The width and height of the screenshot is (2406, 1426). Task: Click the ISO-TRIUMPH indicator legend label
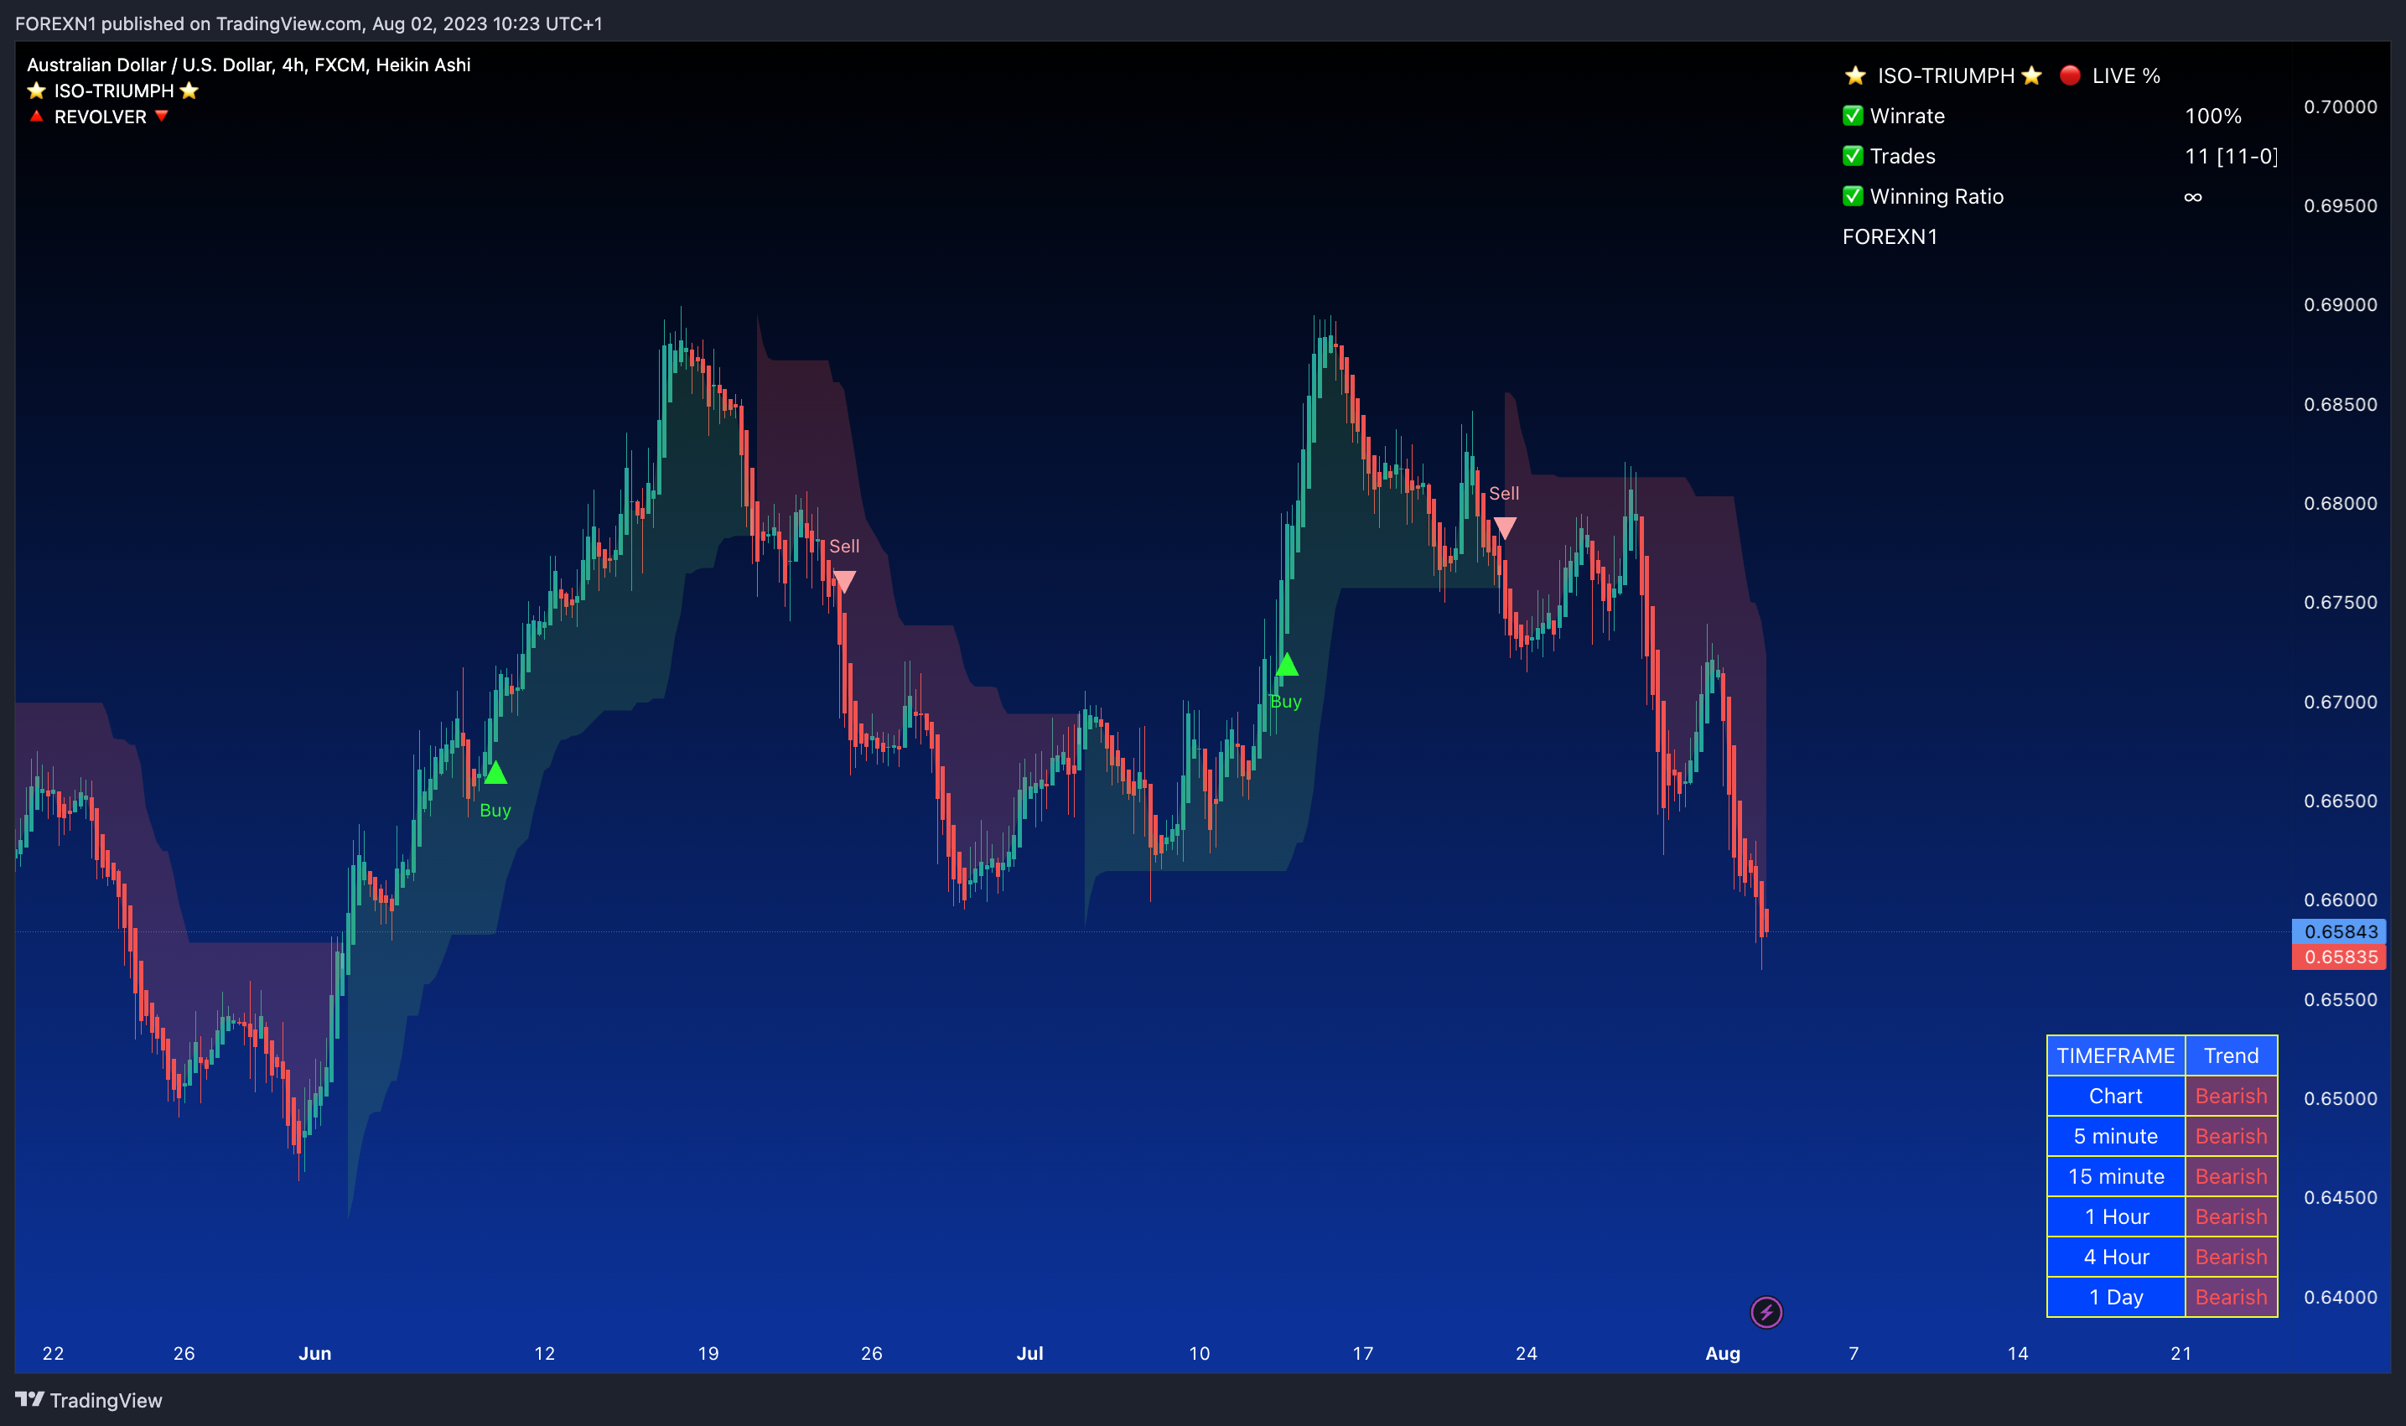tap(113, 91)
